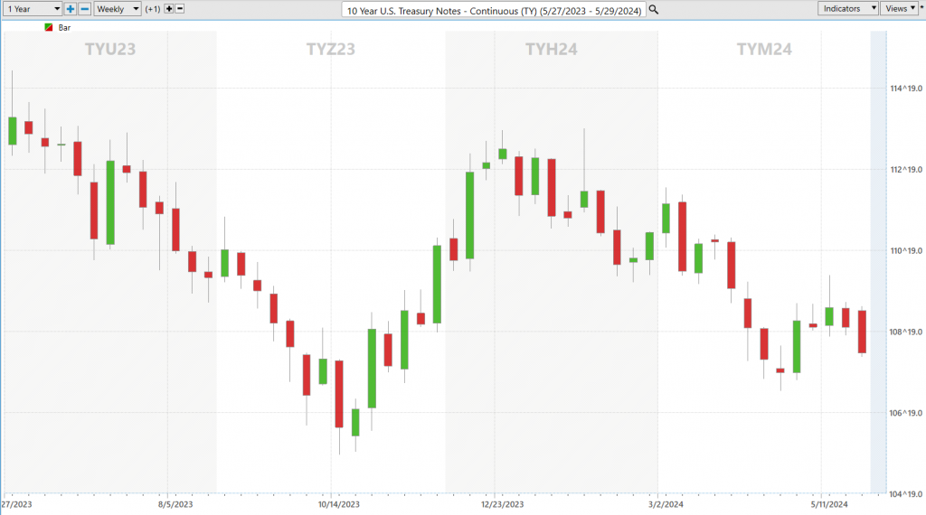926x515 pixels.
Task: Click the most recent red weekly candle
Action: (862, 332)
